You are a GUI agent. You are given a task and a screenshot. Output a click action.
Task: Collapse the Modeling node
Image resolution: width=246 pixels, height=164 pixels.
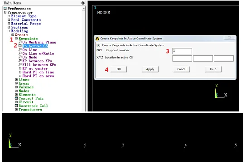coord(9,31)
